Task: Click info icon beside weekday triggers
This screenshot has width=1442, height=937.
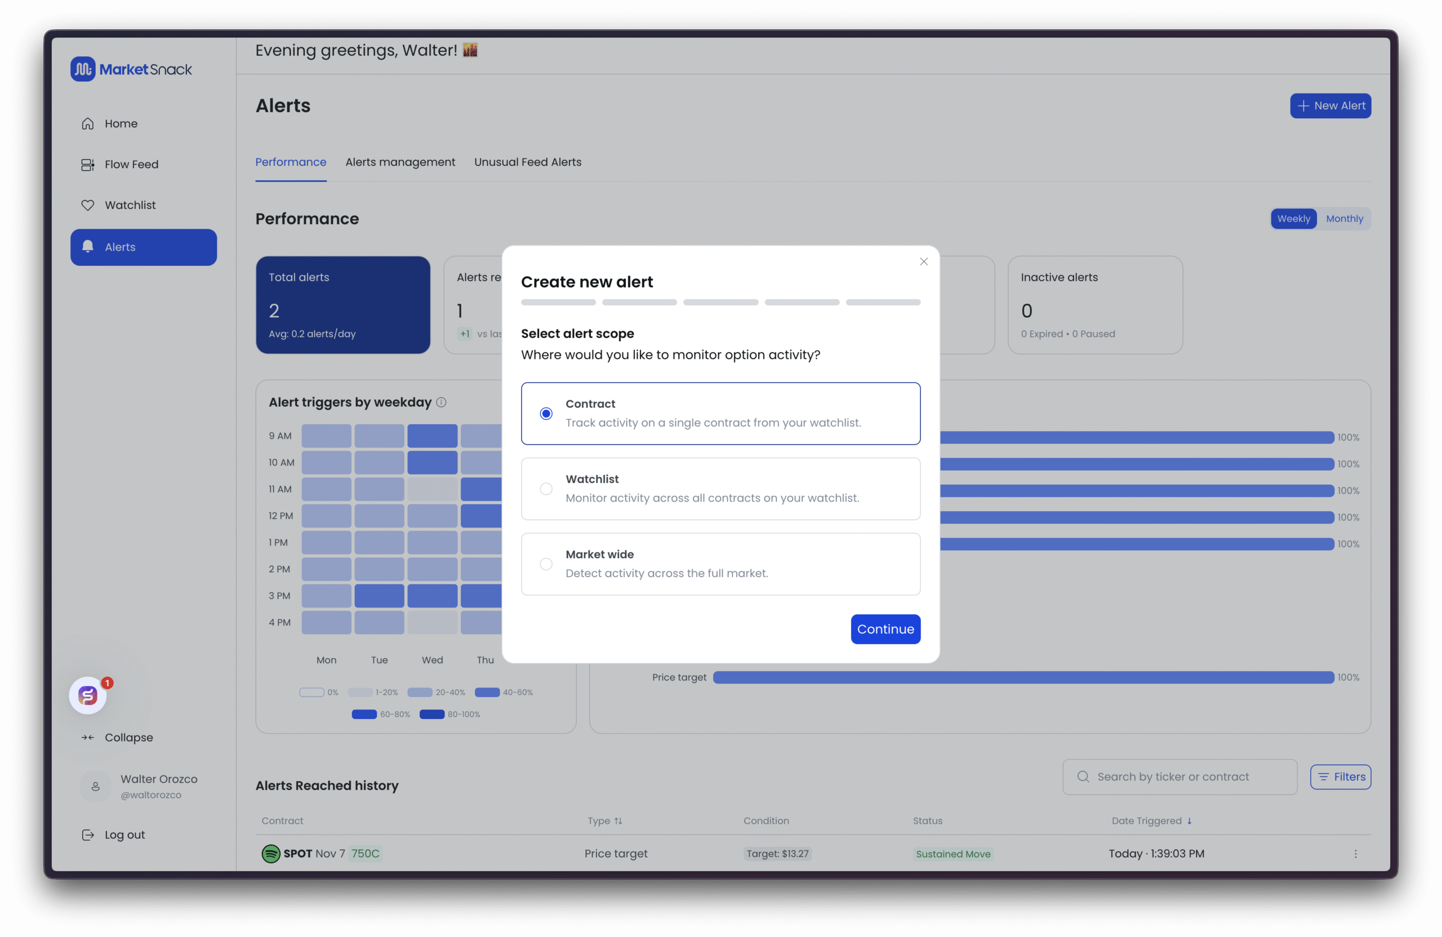Action: tap(441, 402)
